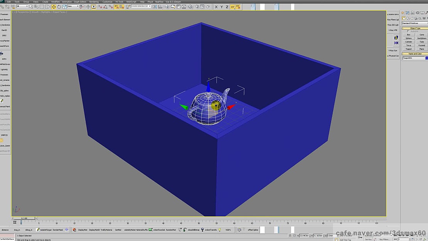Open the Rendering menu
This screenshot has width=428, height=241.
[93, 2]
